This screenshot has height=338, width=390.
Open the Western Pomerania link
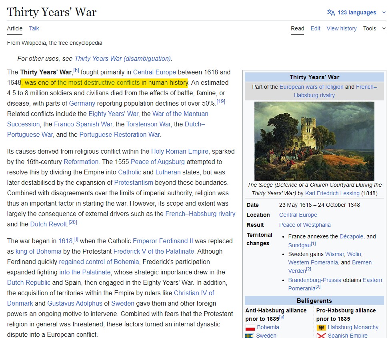point(313,263)
